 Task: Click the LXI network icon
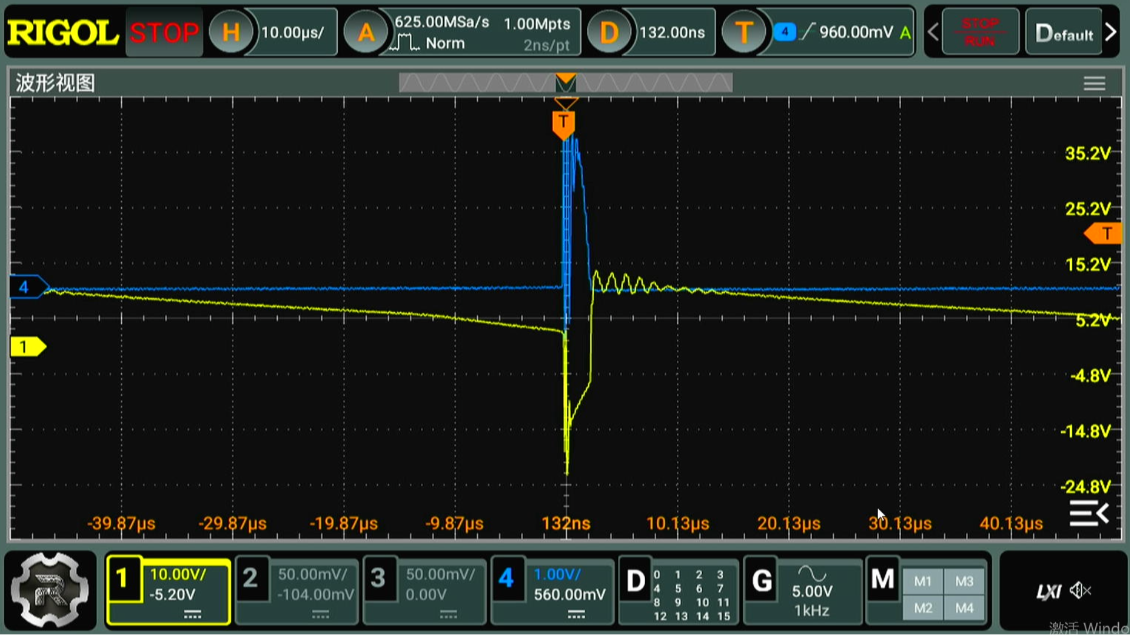1049,591
